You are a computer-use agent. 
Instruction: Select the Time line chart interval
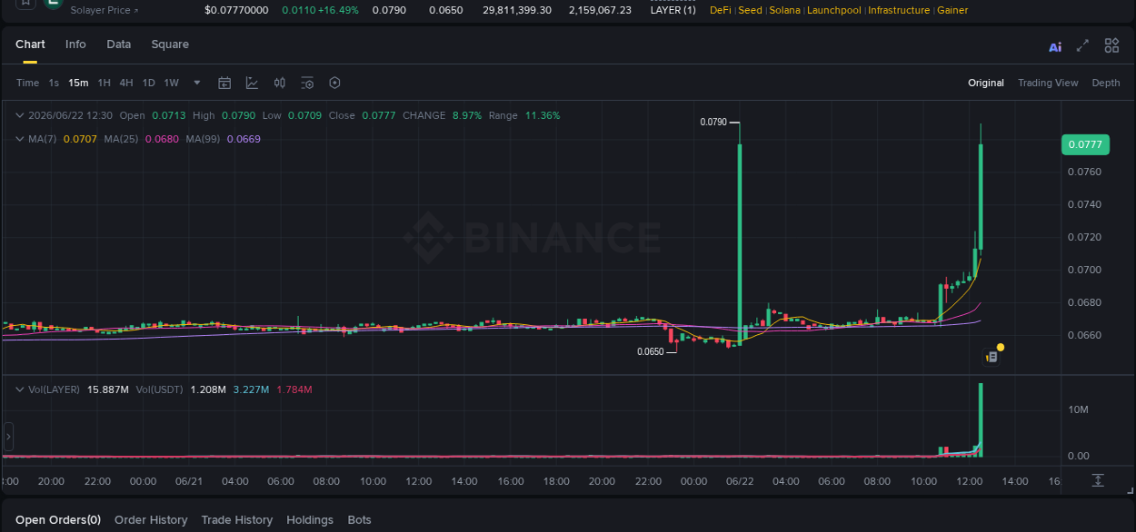point(27,83)
